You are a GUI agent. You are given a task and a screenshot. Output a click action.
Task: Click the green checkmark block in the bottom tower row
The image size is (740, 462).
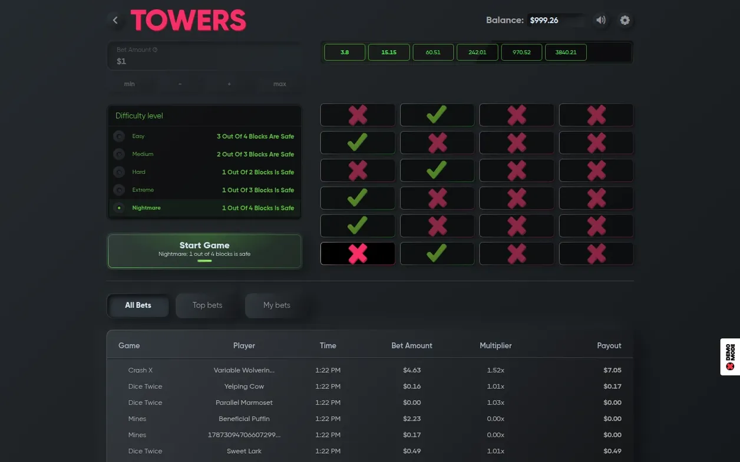(x=437, y=253)
